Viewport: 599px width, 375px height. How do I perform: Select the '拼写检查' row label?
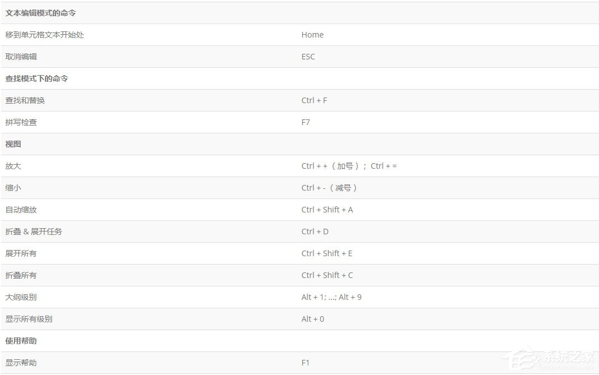[x=21, y=122]
